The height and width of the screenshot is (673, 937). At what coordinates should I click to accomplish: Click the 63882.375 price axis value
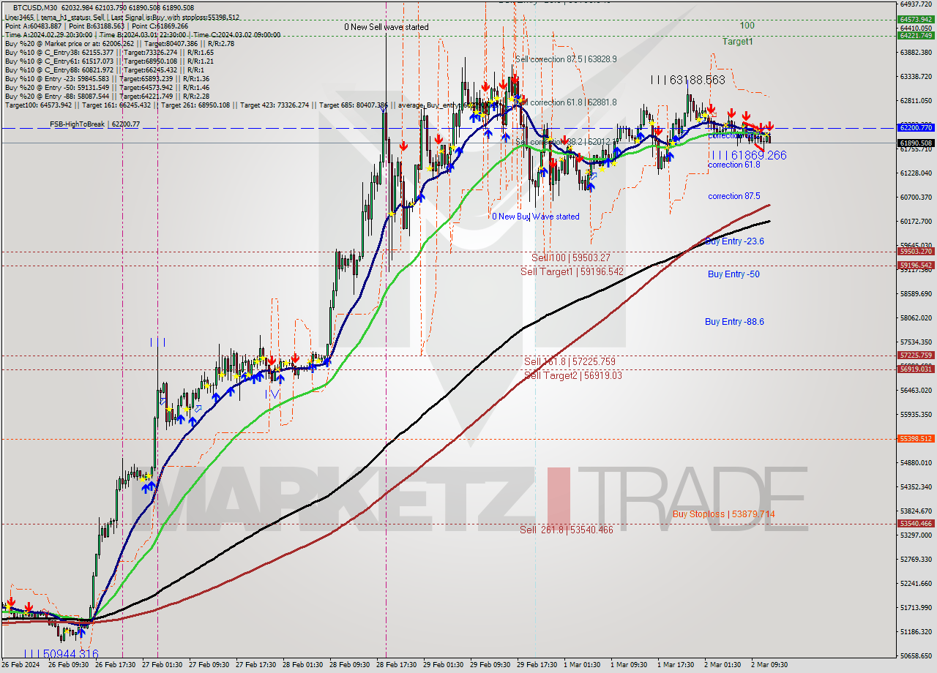point(916,52)
